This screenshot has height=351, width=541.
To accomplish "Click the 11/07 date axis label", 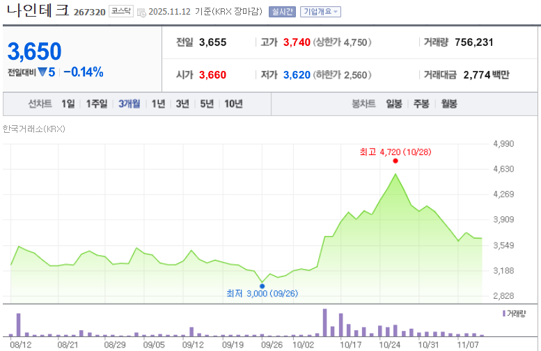I will tap(468, 345).
